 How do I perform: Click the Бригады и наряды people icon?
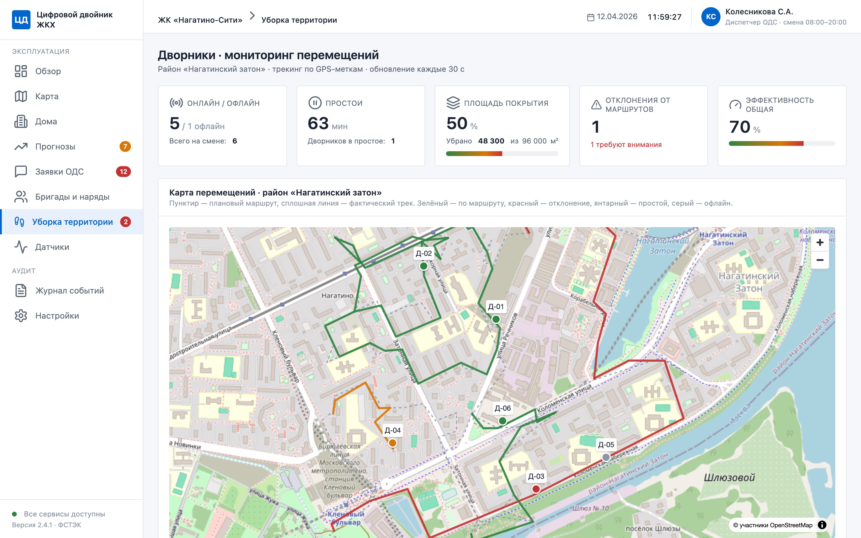[x=21, y=197]
